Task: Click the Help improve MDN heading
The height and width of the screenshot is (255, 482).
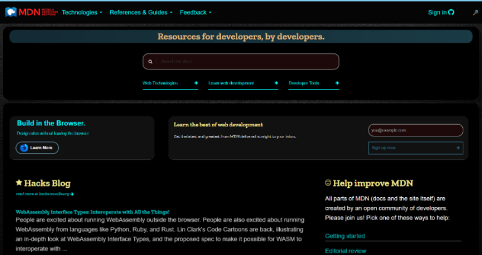Action: pyautogui.click(x=373, y=183)
